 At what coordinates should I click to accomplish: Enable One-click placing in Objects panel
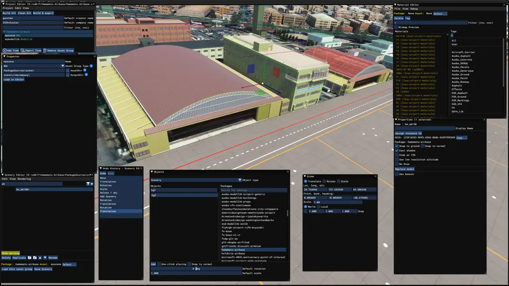coord(159,264)
